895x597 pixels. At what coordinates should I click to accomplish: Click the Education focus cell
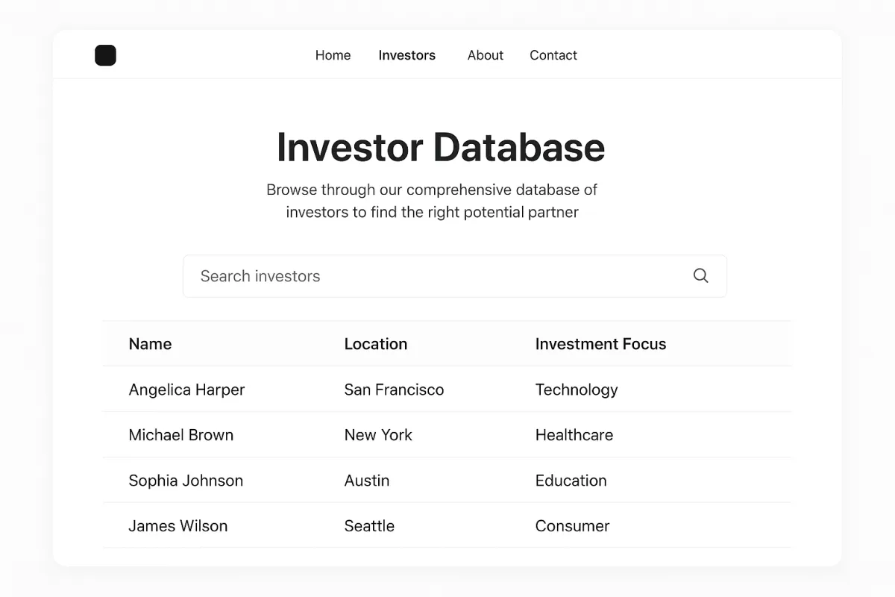click(571, 481)
